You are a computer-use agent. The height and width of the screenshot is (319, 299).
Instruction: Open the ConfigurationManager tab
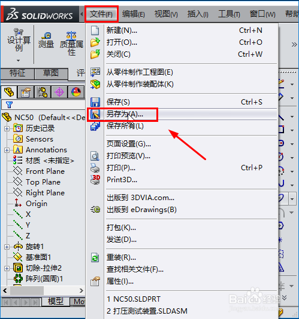point(43,92)
